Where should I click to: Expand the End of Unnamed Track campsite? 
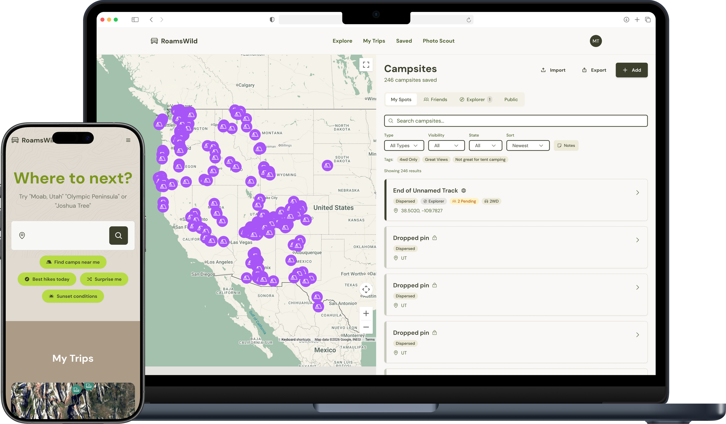coord(637,192)
